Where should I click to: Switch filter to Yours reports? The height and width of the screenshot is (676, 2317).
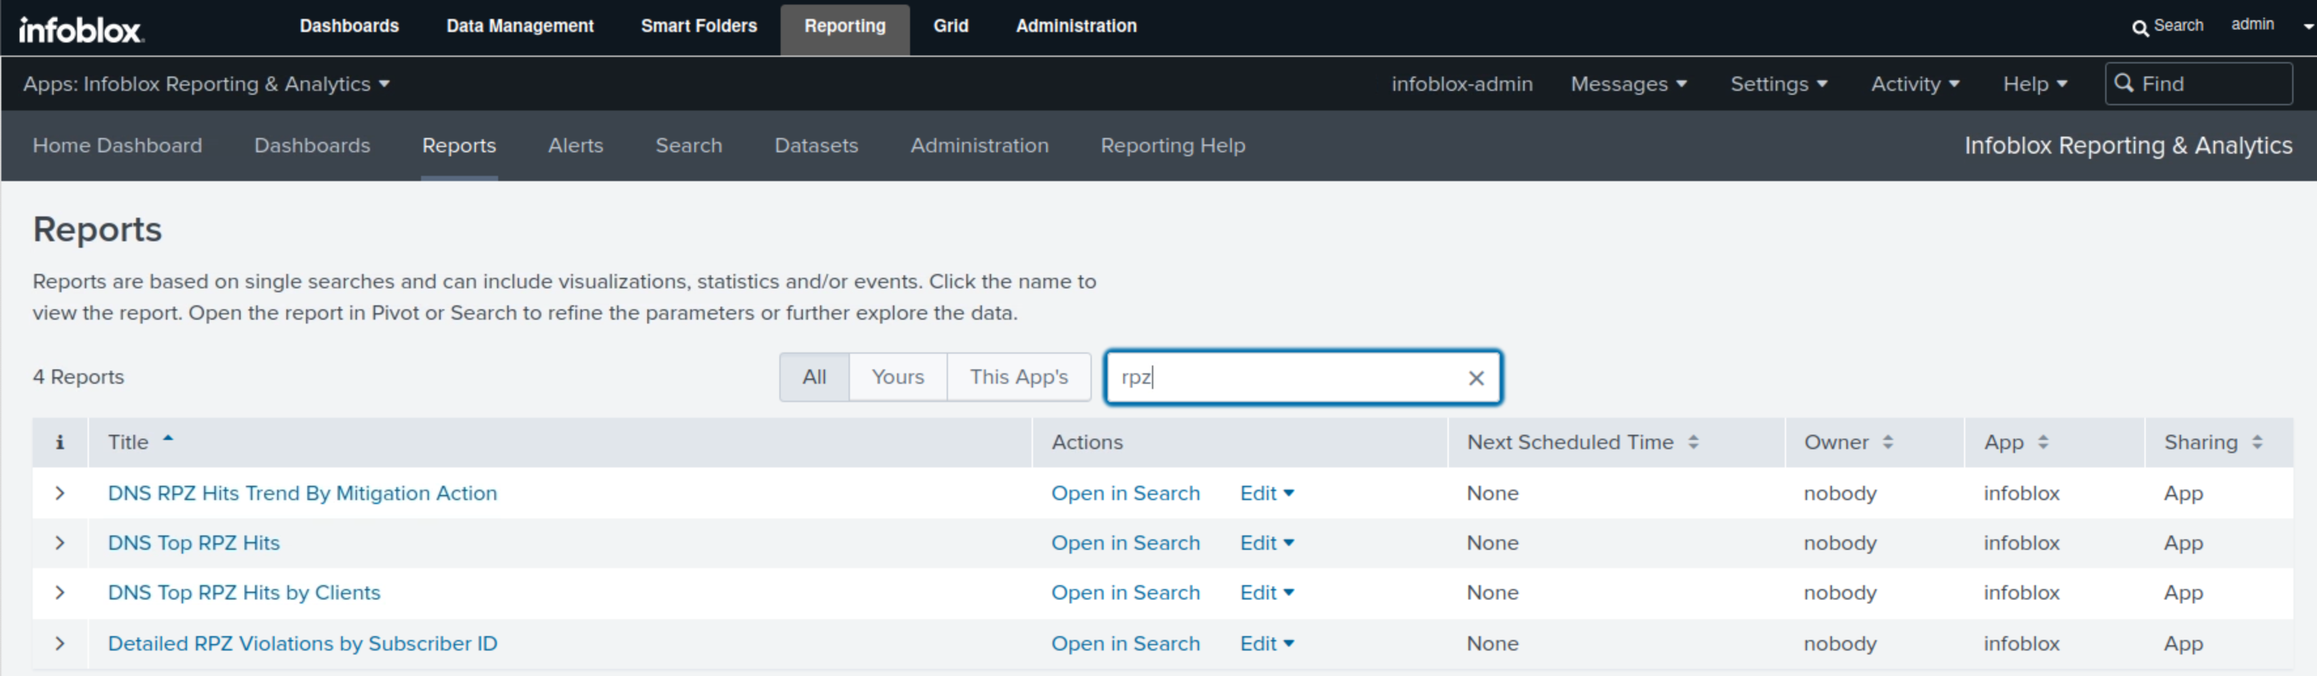[897, 377]
